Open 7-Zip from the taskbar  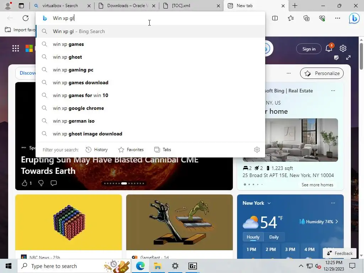pyautogui.click(x=192, y=266)
